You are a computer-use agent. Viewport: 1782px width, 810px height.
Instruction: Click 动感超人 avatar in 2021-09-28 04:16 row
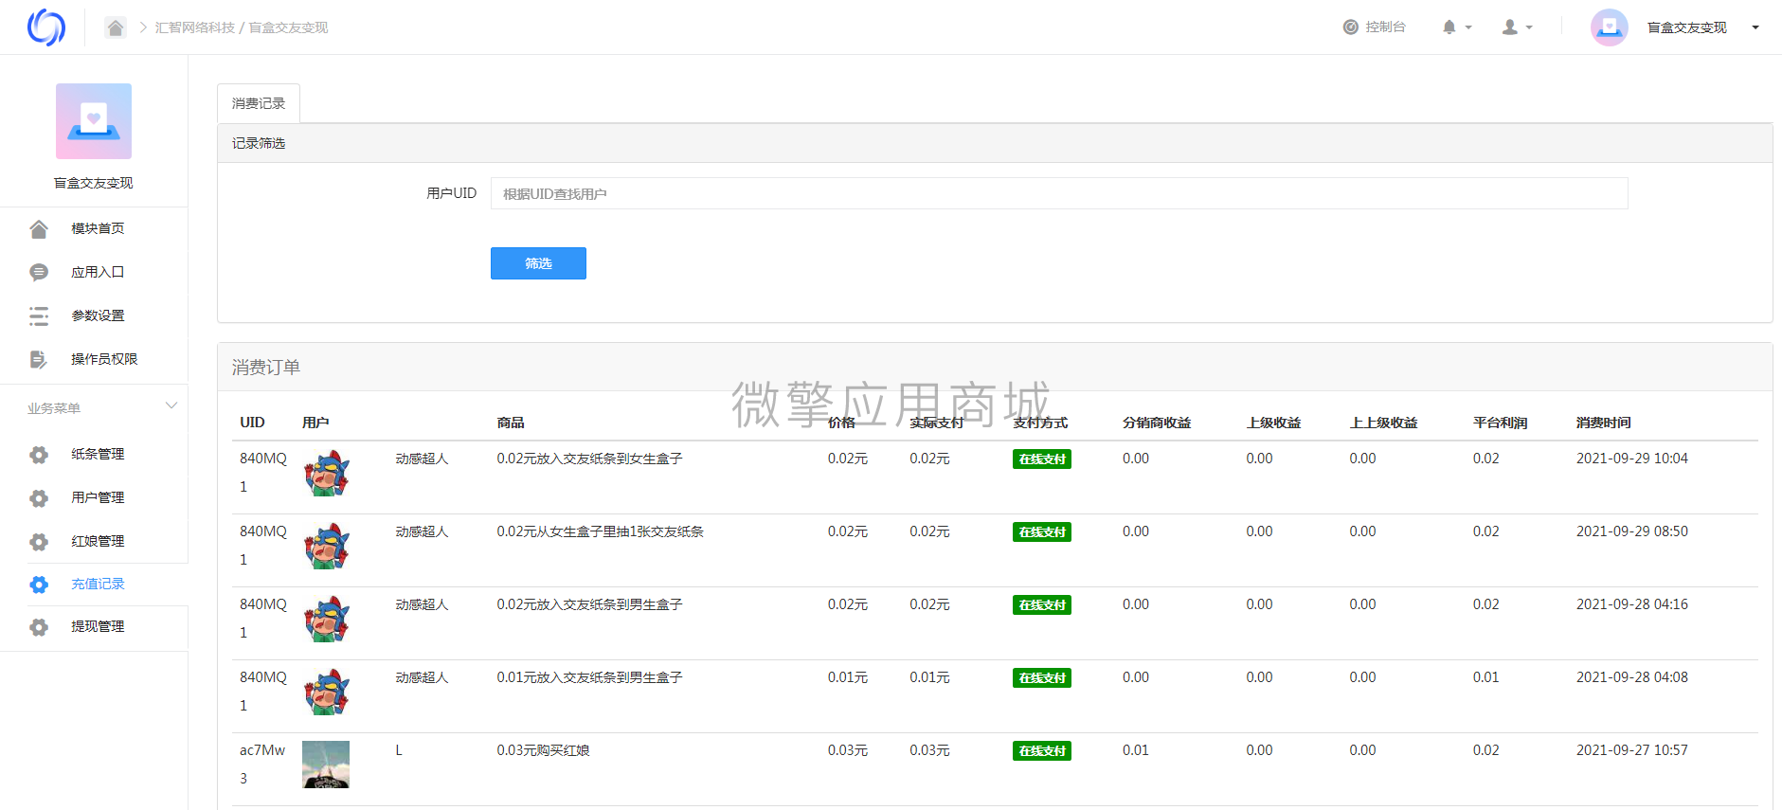(326, 620)
